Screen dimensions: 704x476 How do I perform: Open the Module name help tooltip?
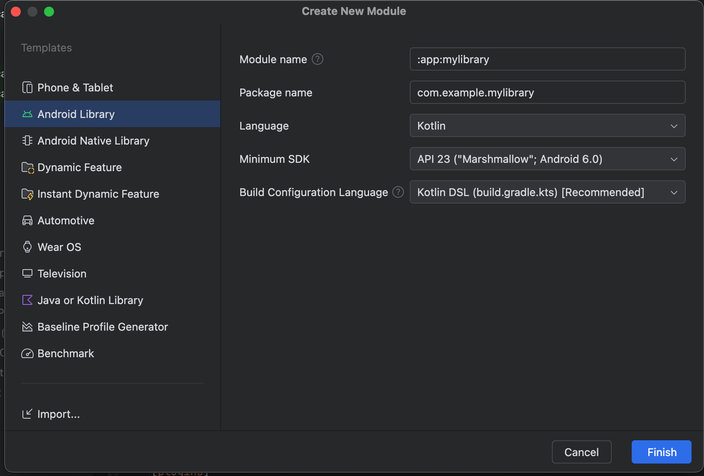[317, 59]
